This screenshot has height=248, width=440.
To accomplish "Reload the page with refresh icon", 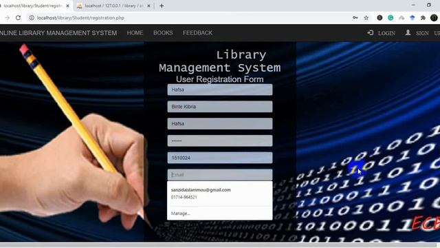I will (19, 18).
